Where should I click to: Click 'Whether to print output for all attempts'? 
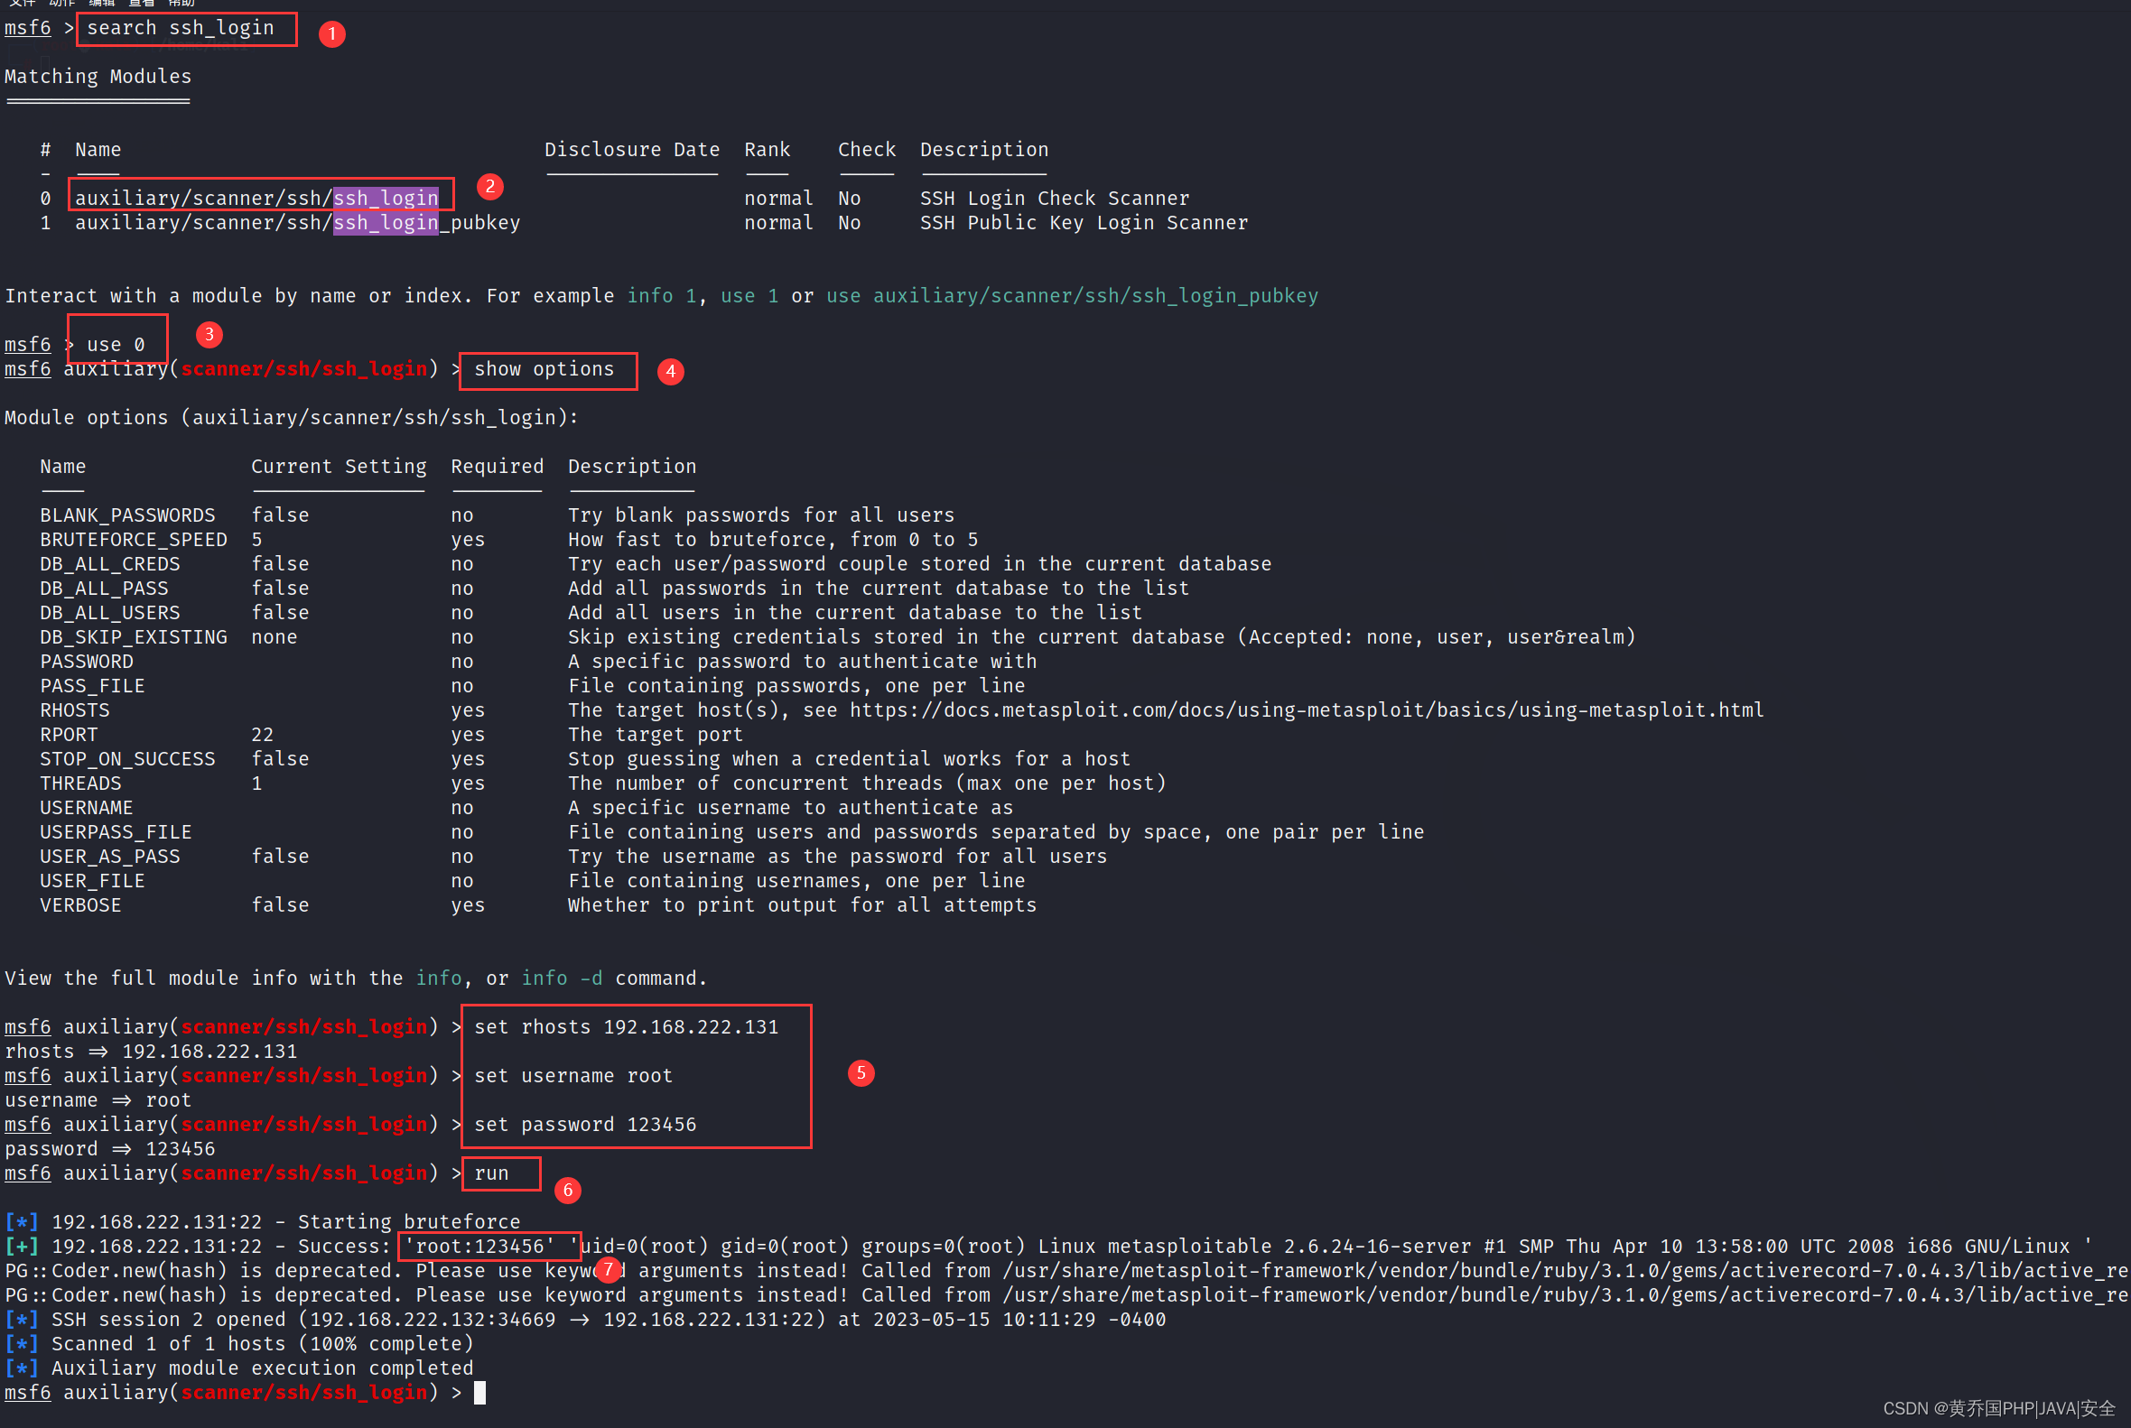click(802, 905)
